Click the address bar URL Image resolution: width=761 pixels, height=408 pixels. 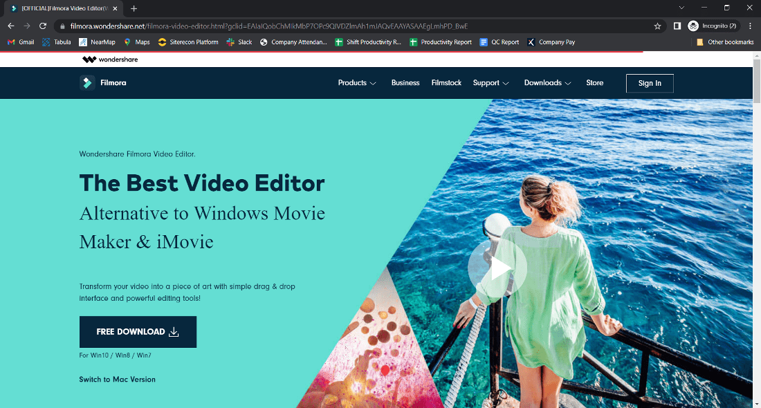[x=269, y=26]
